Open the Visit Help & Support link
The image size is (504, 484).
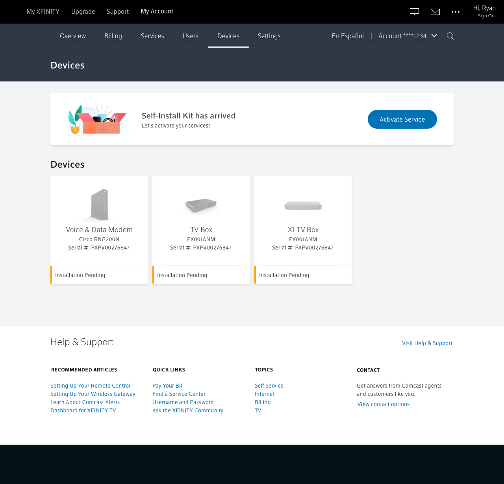pyautogui.click(x=427, y=343)
